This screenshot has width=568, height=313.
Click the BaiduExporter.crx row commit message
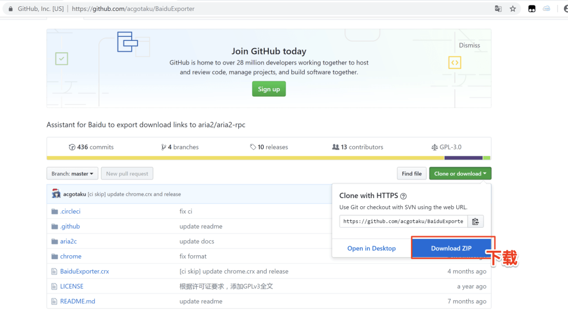(234, 271)
